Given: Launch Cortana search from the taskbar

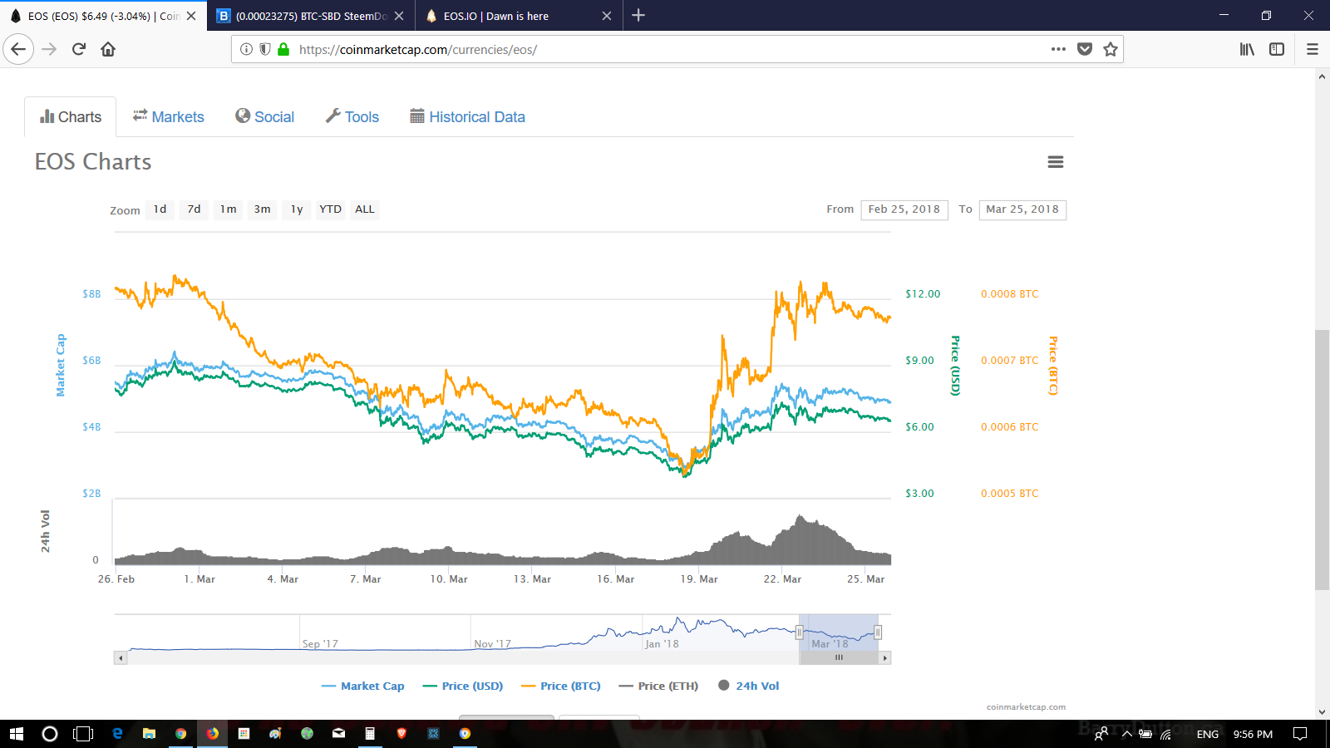Looking at the screenshot, I should (50, 734).
